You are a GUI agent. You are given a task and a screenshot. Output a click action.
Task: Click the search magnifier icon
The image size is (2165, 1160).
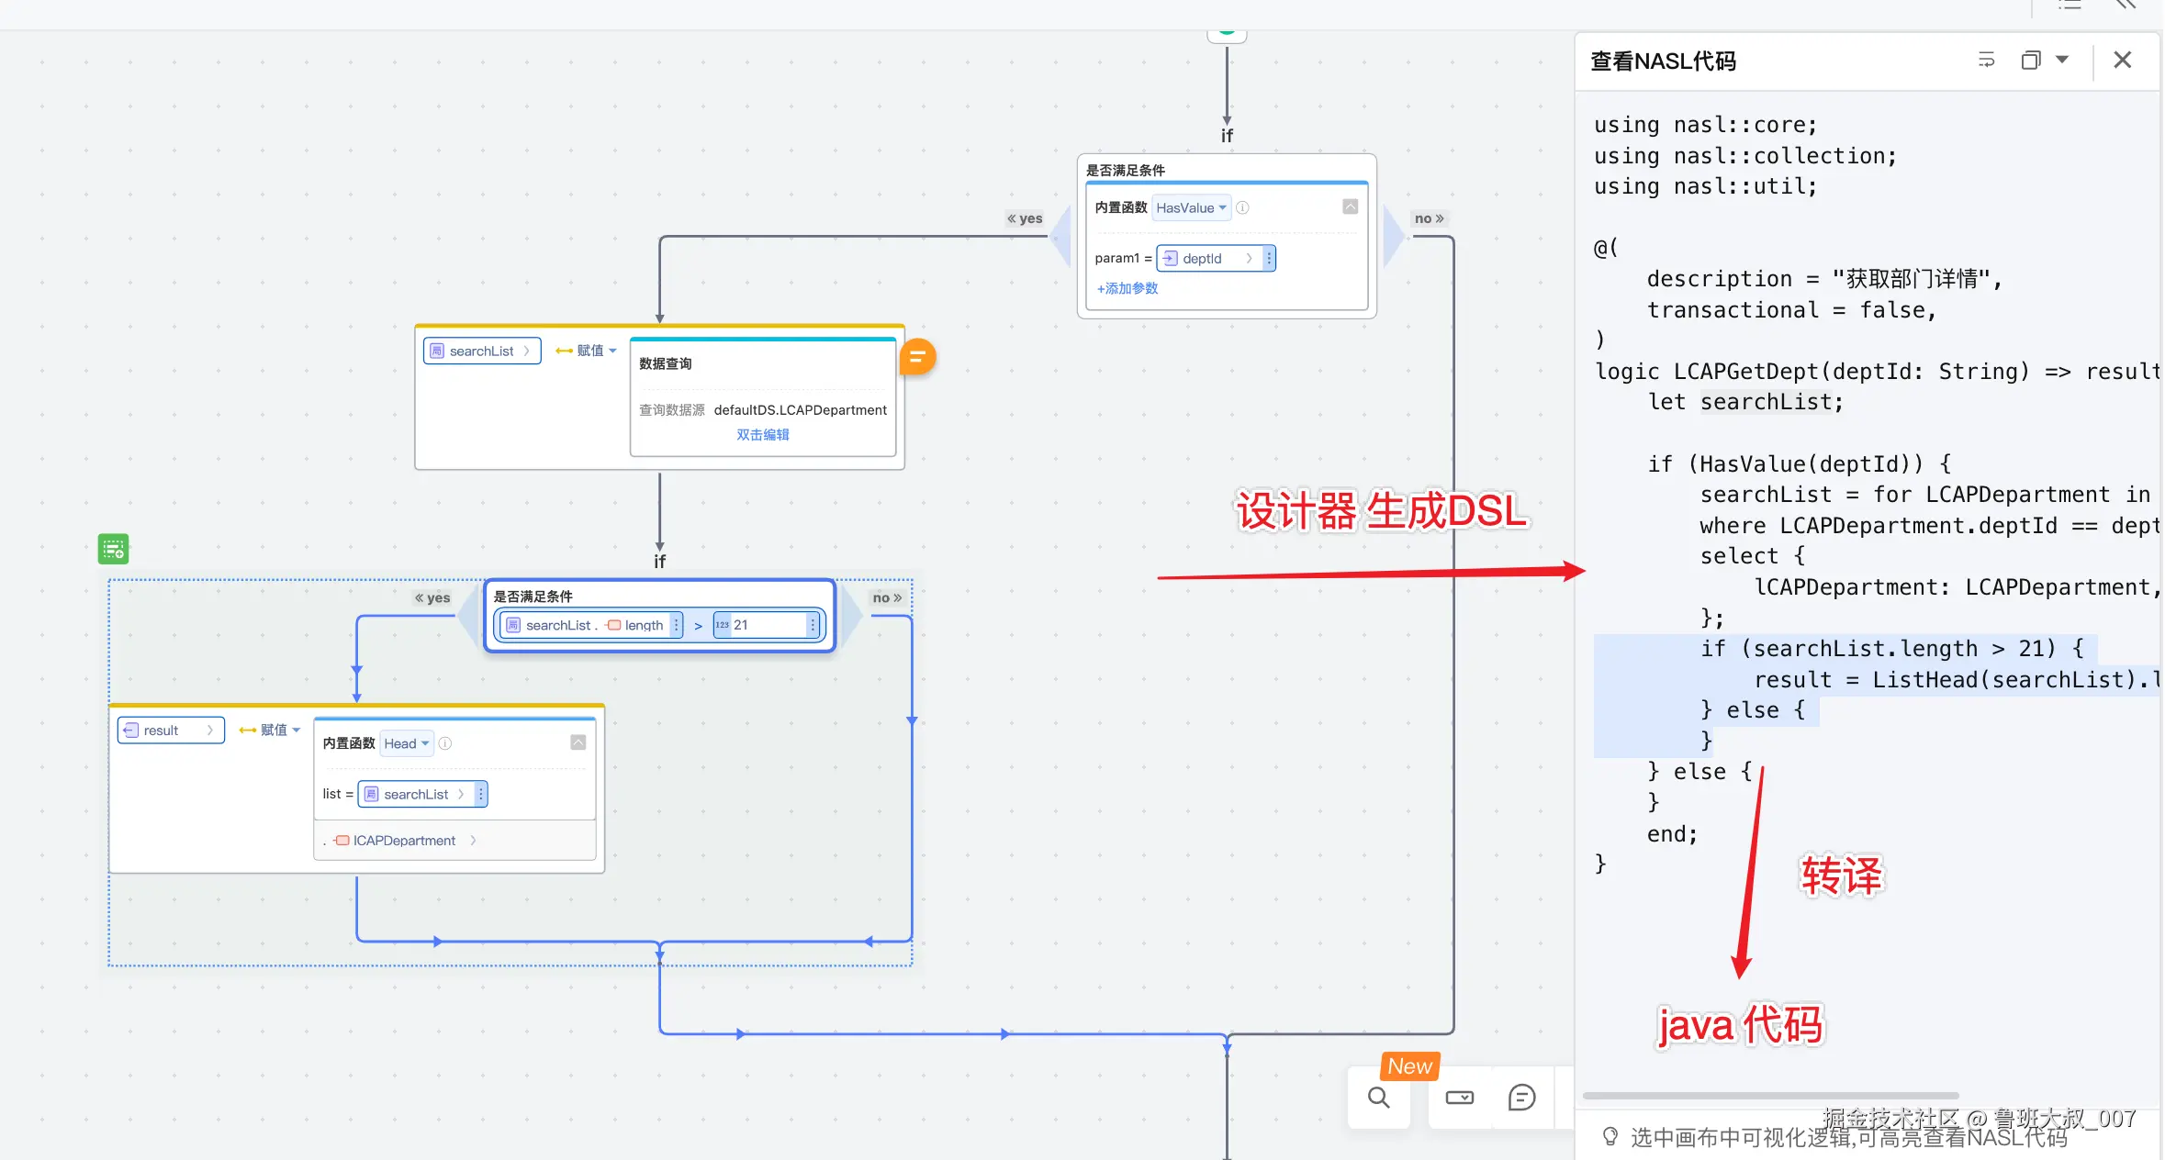[x=1378, y=1097]
